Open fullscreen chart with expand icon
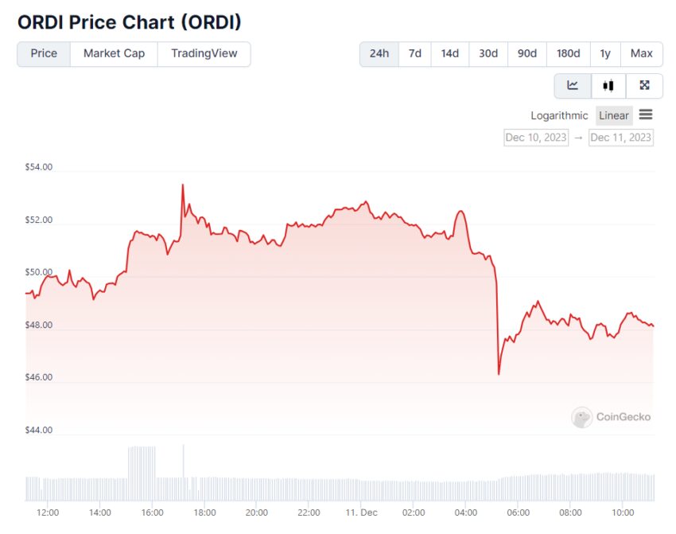Image resolution: width=676 pixels, height=534 pixels. [645, 86]
